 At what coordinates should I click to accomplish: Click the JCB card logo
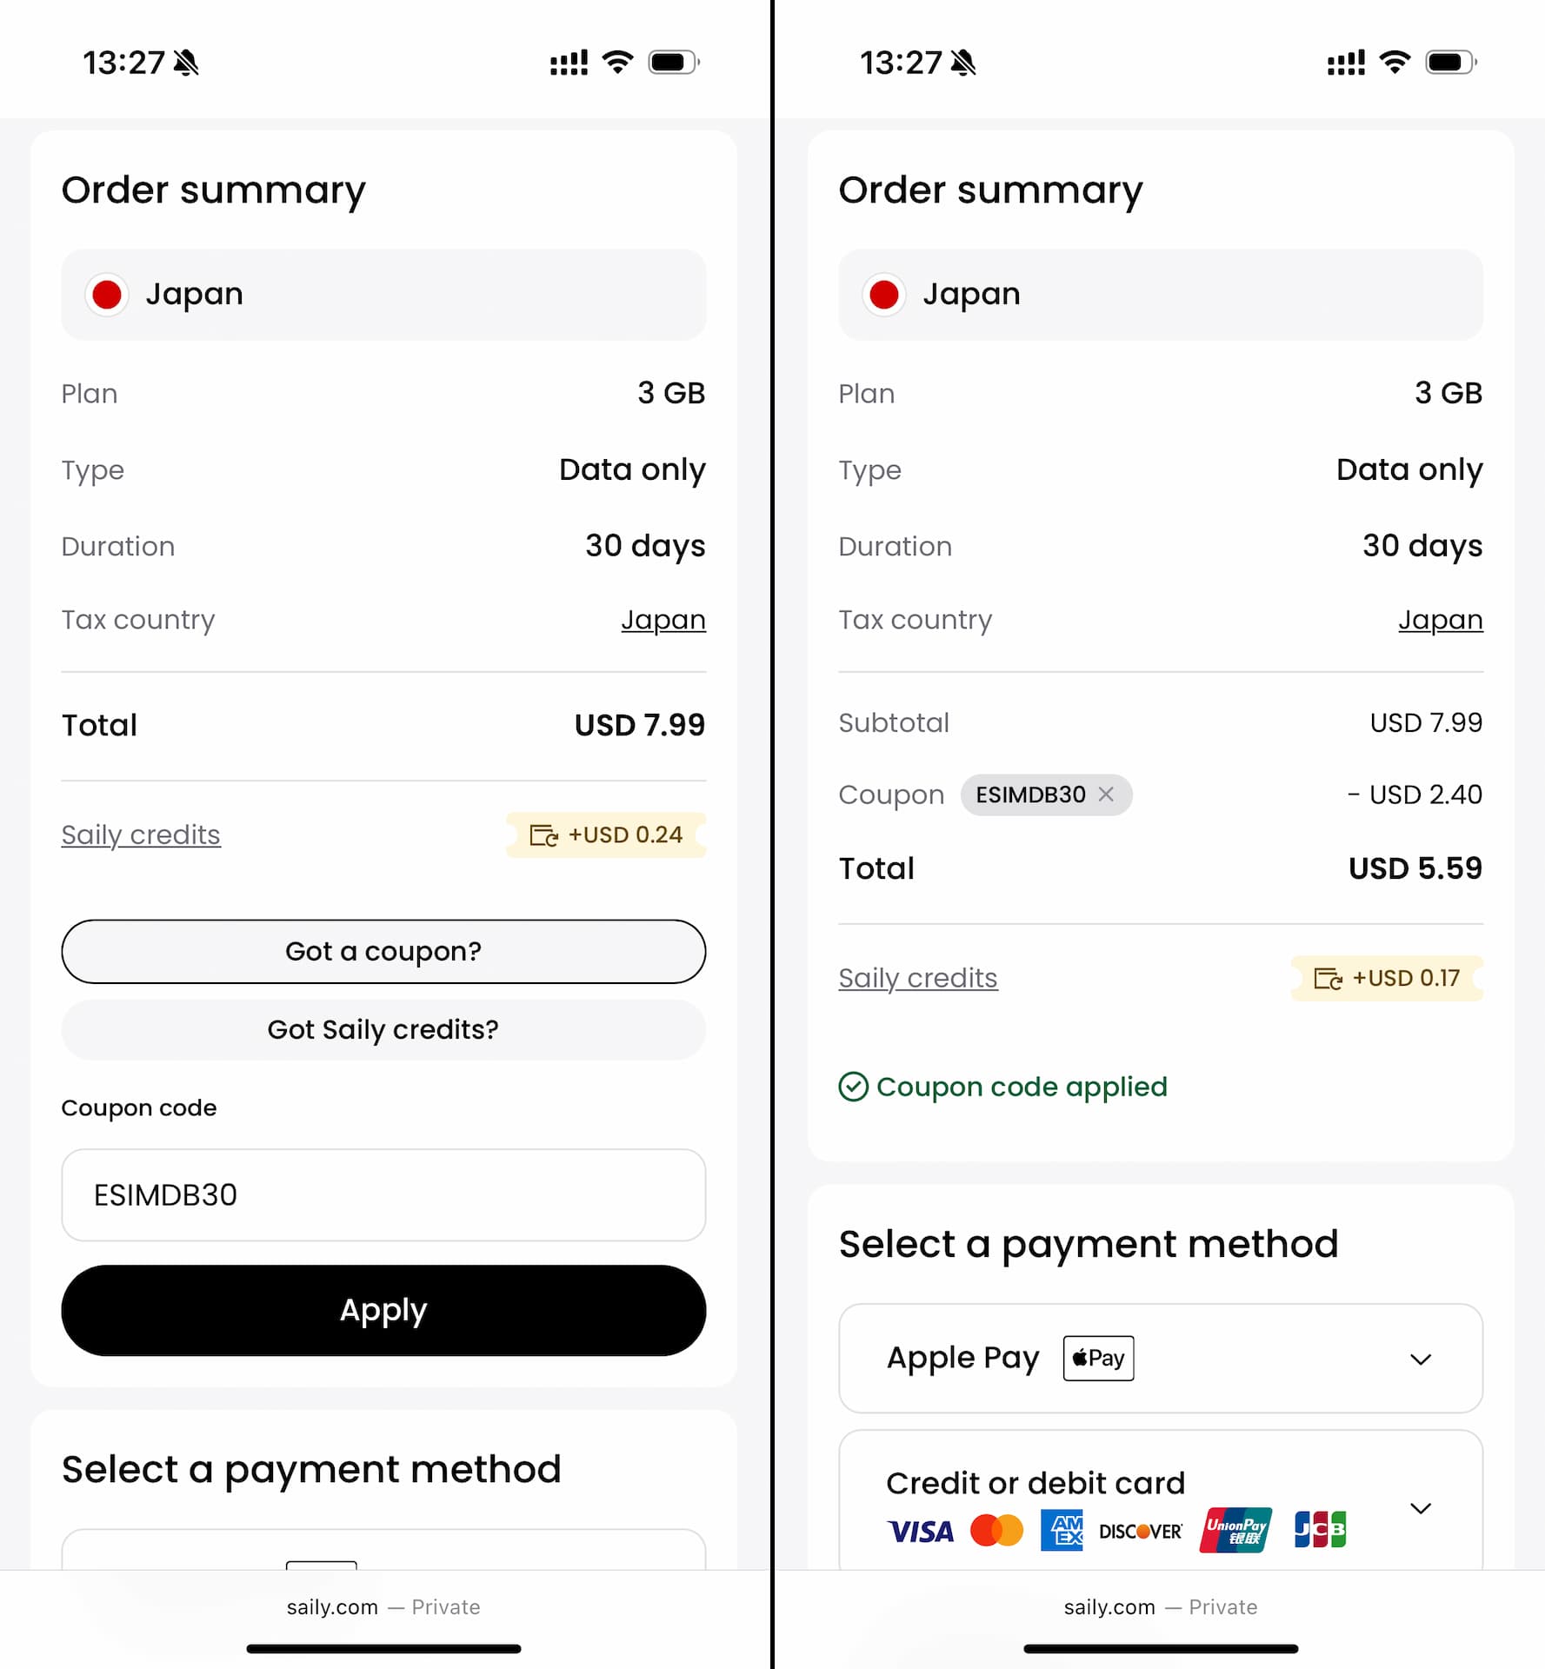1320,1530
